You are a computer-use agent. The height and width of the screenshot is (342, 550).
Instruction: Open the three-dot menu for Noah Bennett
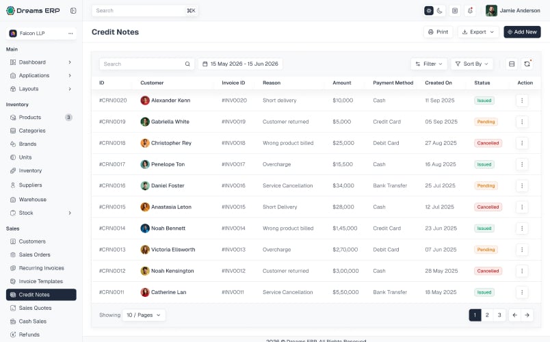tap(522, 228)
